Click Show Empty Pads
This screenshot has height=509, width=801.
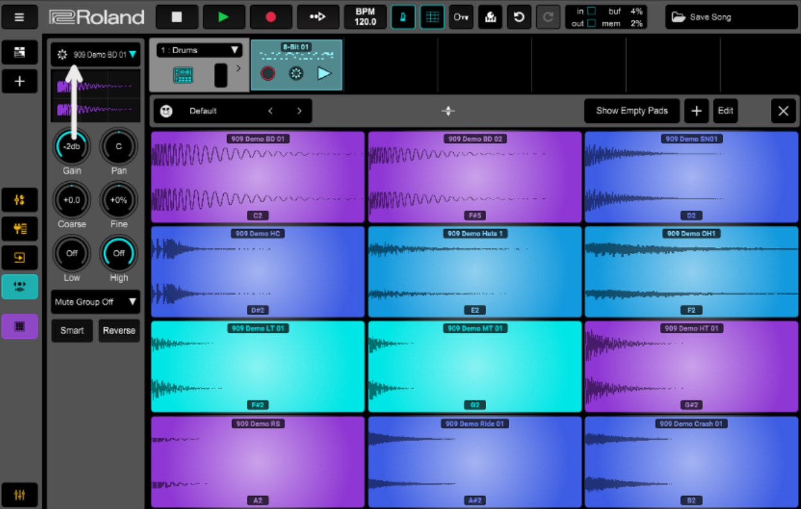(632, 111)
